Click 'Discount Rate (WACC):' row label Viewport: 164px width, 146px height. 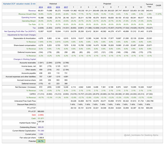[x=27, y=104]
